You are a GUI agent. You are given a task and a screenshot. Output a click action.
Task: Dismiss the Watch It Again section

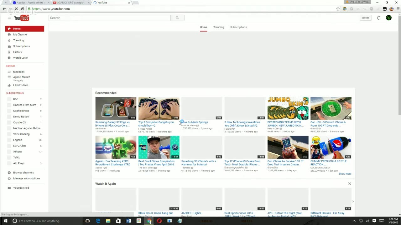click(350, 184)
